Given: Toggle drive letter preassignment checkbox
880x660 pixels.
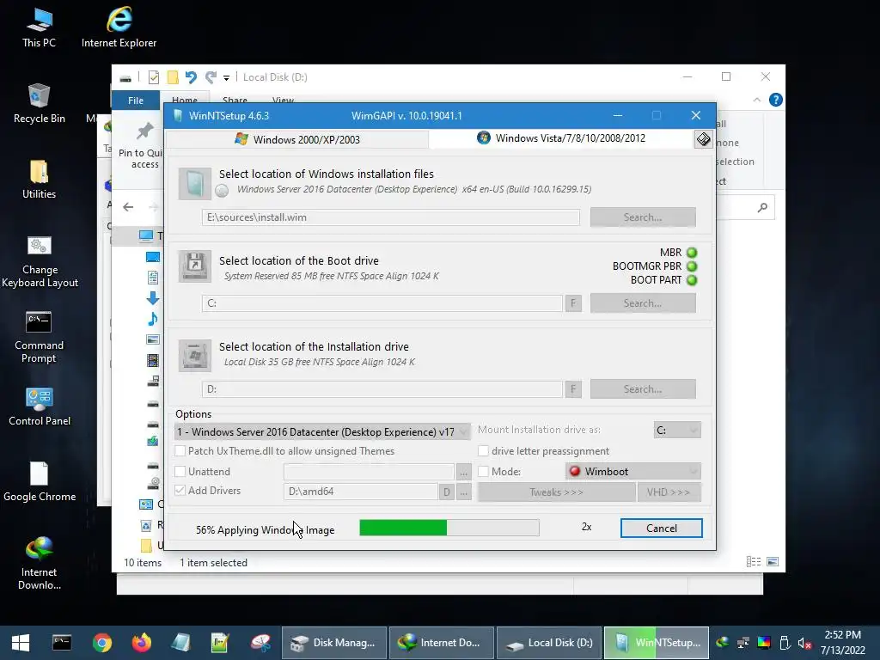Looking at the screenshot, I should (483, 450).
